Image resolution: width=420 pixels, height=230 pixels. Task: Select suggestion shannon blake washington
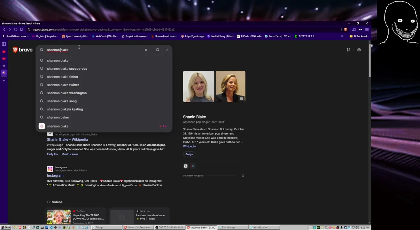click(x=104, y=93)
